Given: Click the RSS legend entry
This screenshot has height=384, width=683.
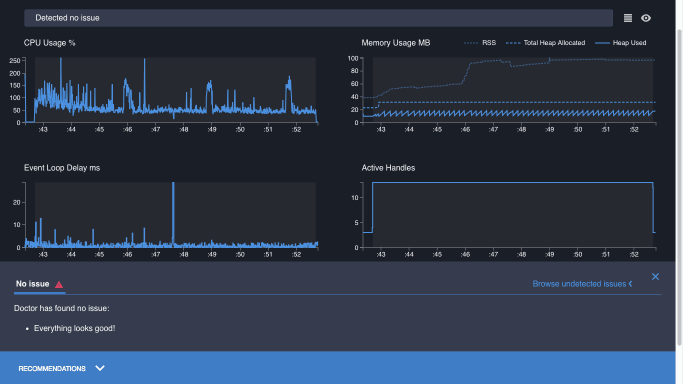Looking at the screenshot, I should coord(480,43).
